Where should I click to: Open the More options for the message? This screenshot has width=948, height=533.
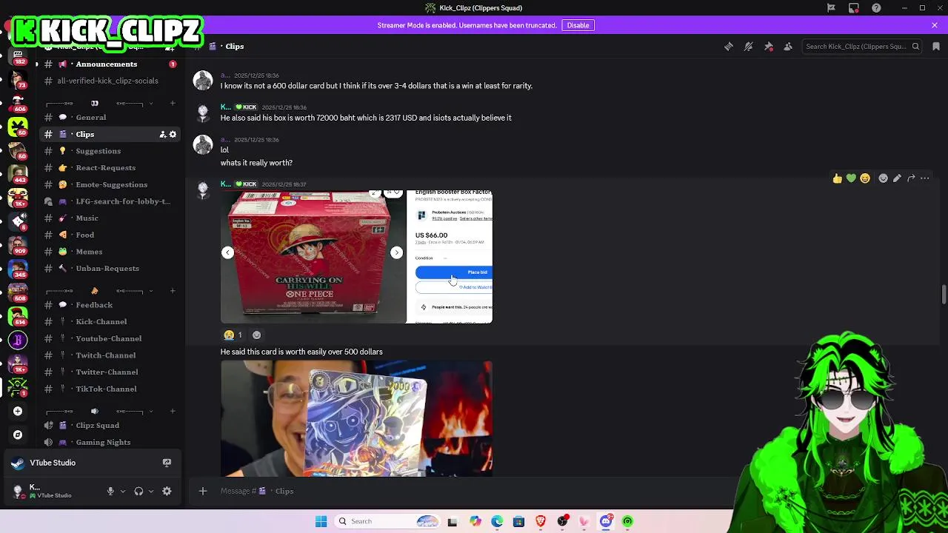[x=925, y=178]
